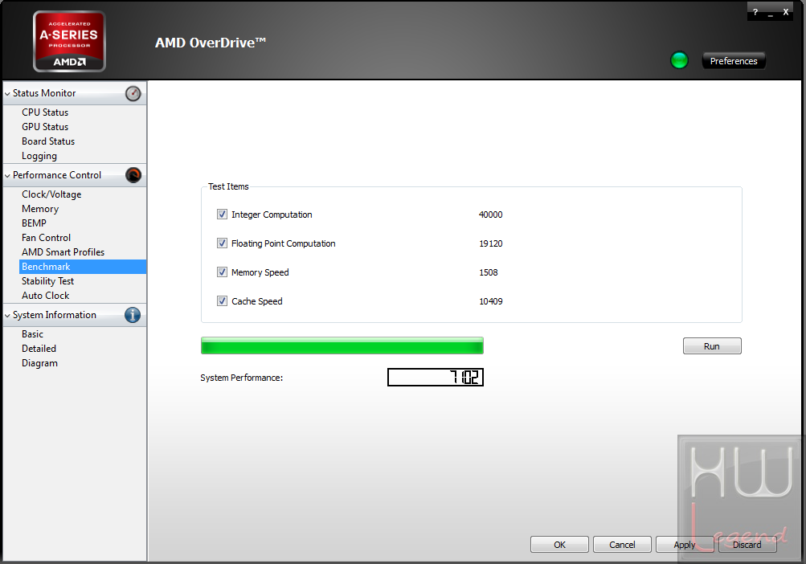Open GPU Status page
The image size is (806, 564).
tap(45, 126)
